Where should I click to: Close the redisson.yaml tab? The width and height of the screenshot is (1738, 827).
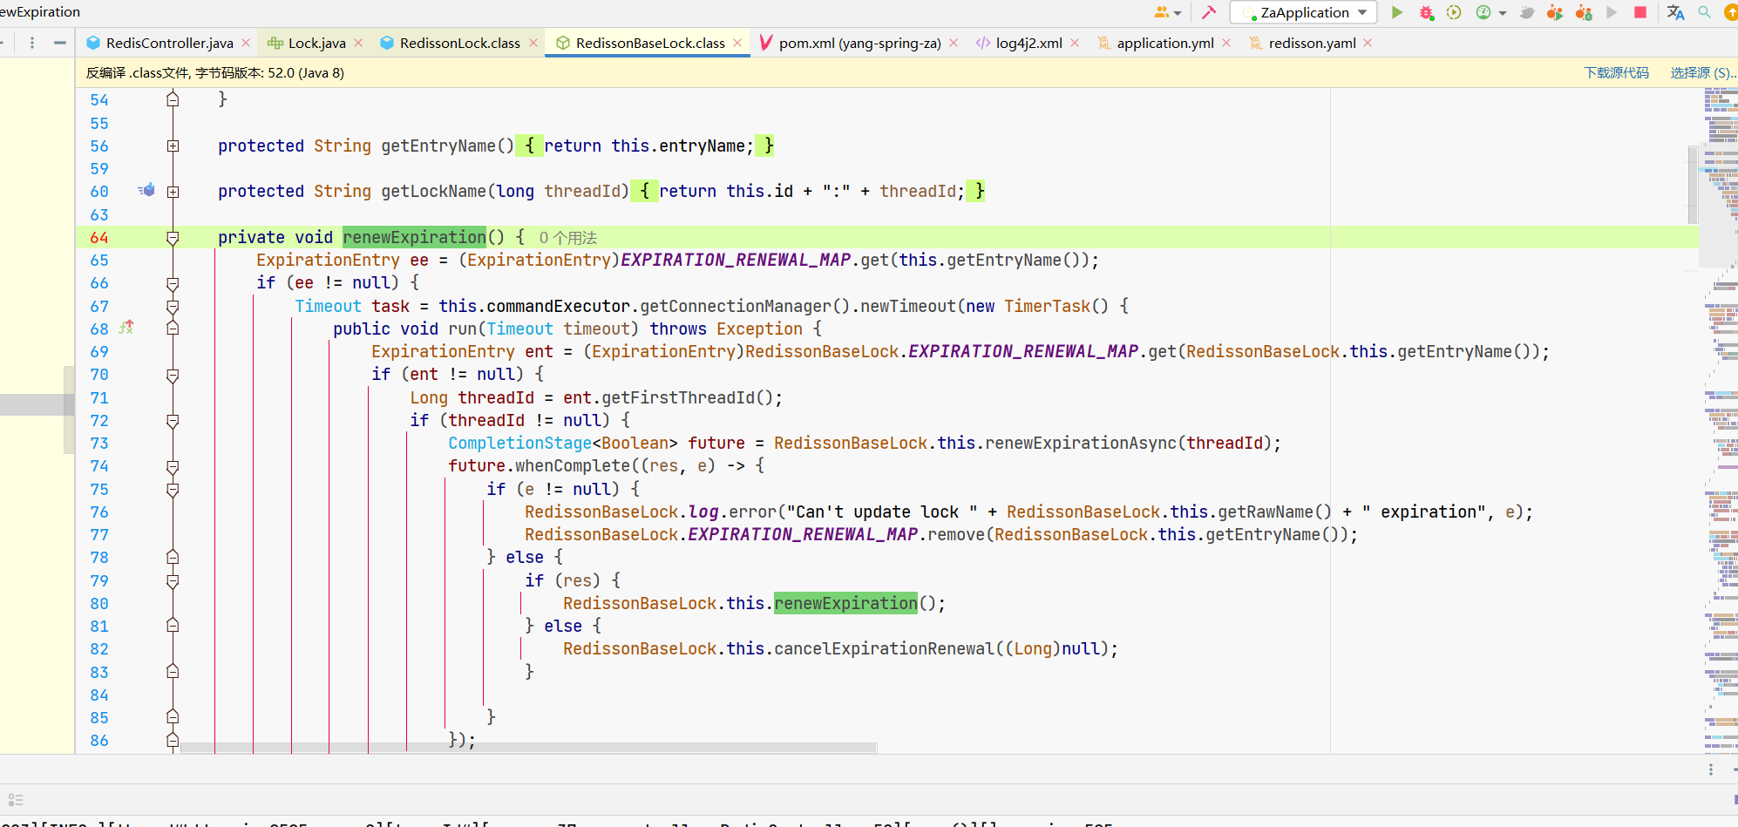coord(1368,43)
